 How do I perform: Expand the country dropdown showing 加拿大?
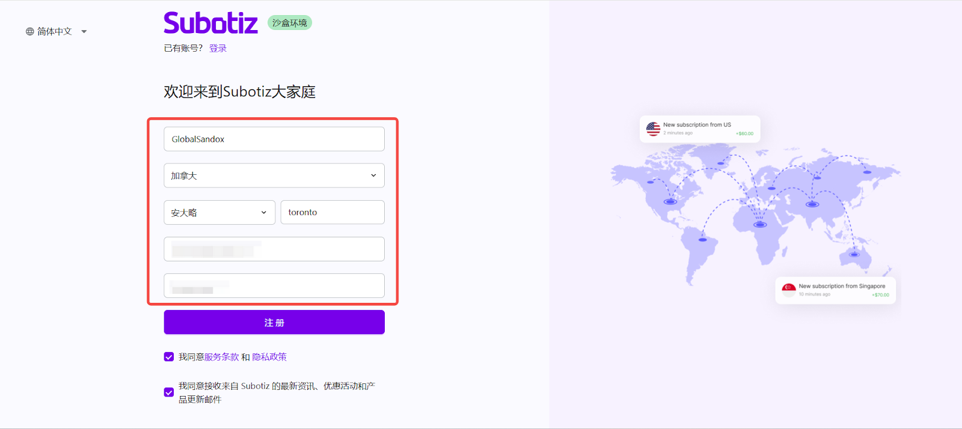pyautogui.click(x=274, y=175)
